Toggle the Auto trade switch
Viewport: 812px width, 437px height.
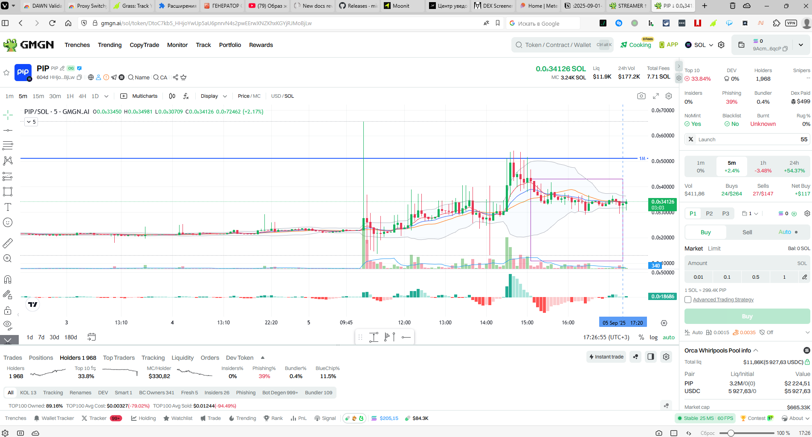click(788, 232)
